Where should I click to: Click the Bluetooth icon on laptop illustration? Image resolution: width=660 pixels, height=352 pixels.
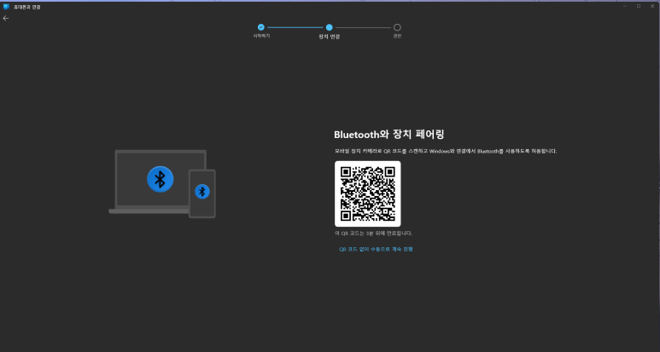click(x=160, y=179)
